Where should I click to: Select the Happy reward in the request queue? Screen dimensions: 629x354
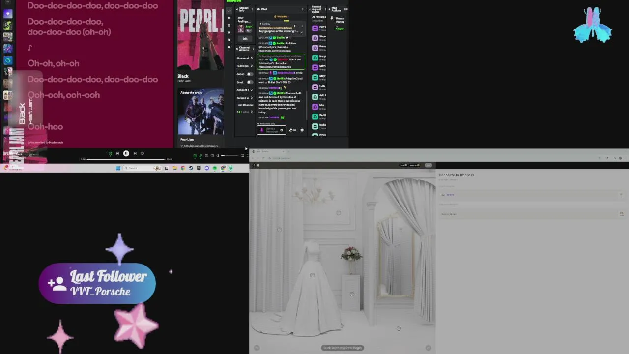point(319,58)
